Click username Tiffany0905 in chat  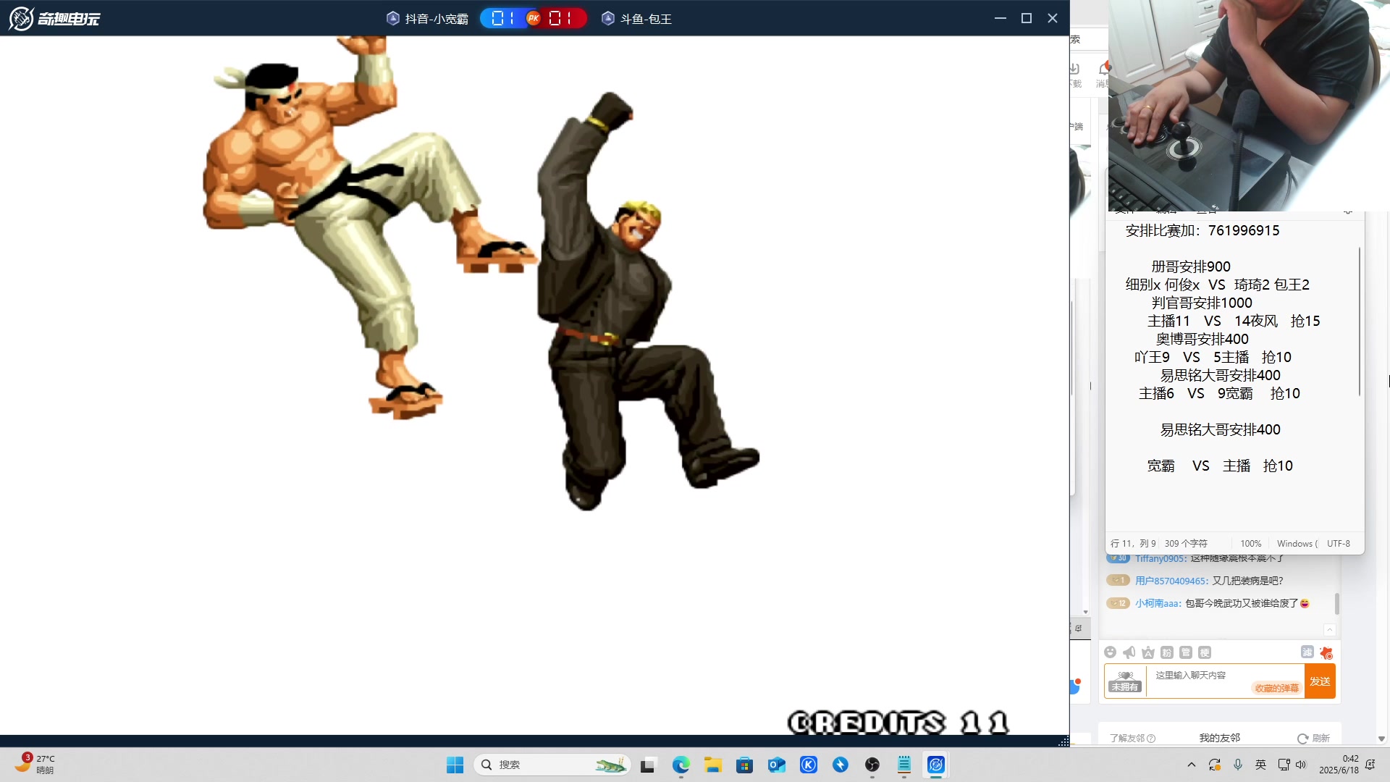(x=1160, y=558)
